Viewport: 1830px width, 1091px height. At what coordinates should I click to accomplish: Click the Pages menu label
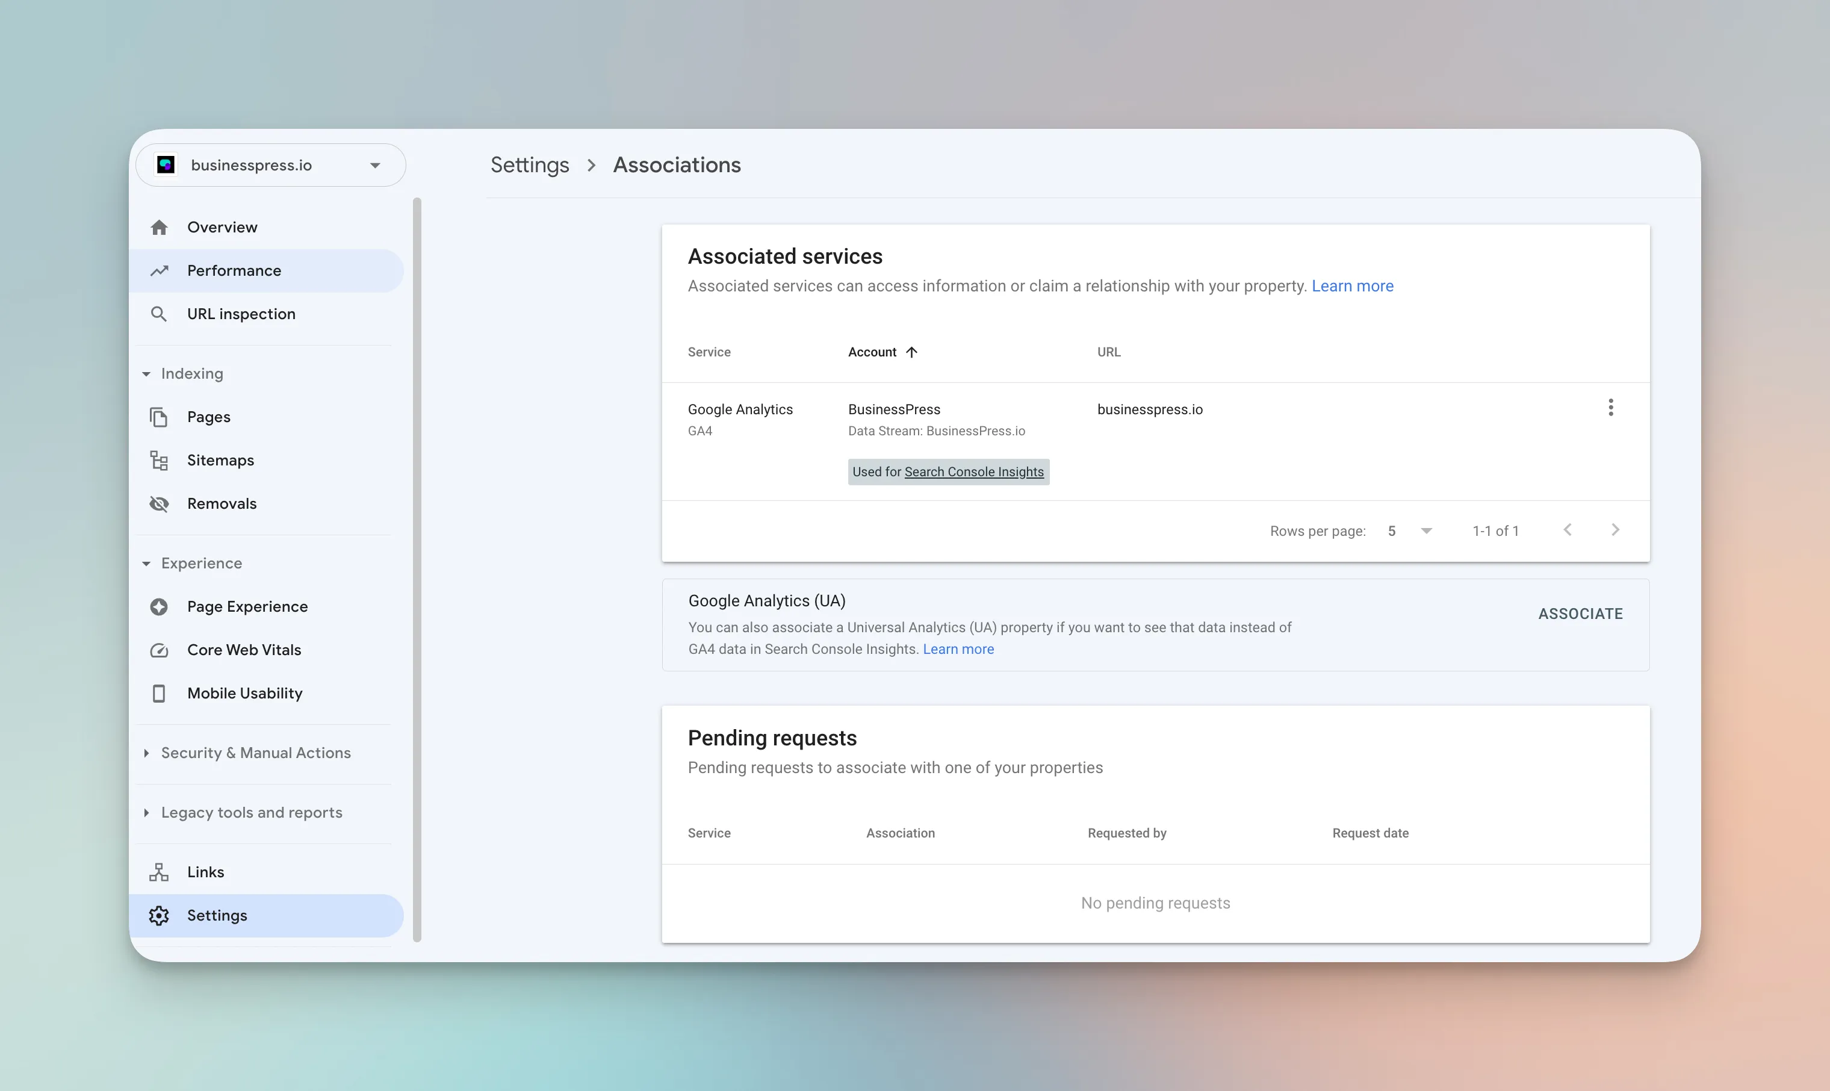209,417
